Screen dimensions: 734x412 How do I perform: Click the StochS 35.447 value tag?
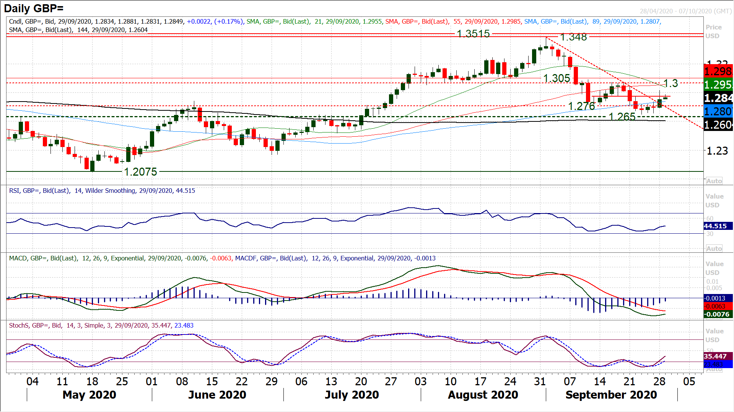click(x=715, y=356)
